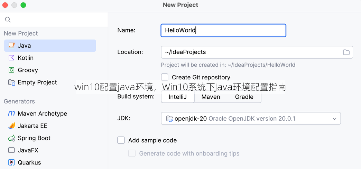Image resolution: width=361 pixels, height=169 pixels.
Task: Click the red close window button
Action: click(x=5, y=5)
